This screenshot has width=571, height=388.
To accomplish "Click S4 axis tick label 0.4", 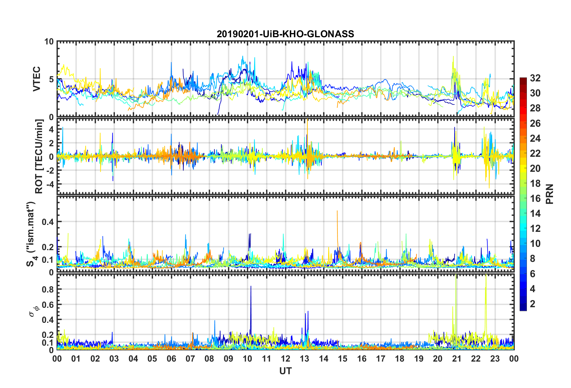I will 48,222.
